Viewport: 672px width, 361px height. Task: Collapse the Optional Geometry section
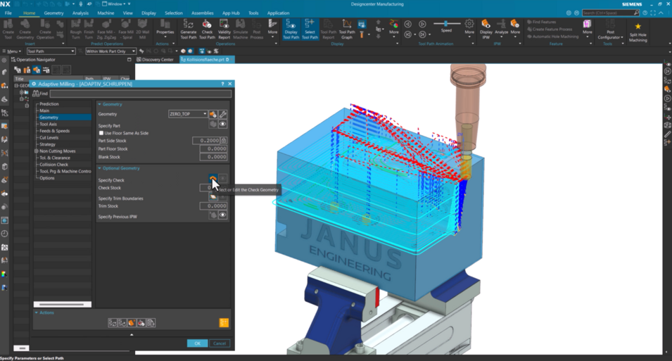[99, 168]
